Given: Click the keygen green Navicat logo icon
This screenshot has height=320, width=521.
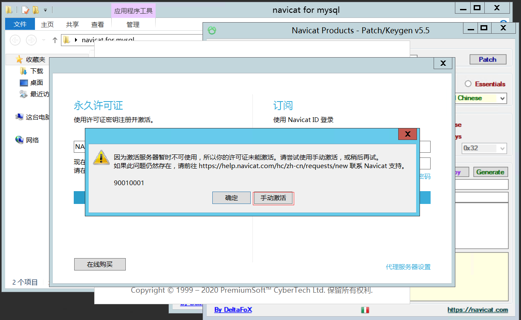Looking at the screenshot, I should click(212, 30).
